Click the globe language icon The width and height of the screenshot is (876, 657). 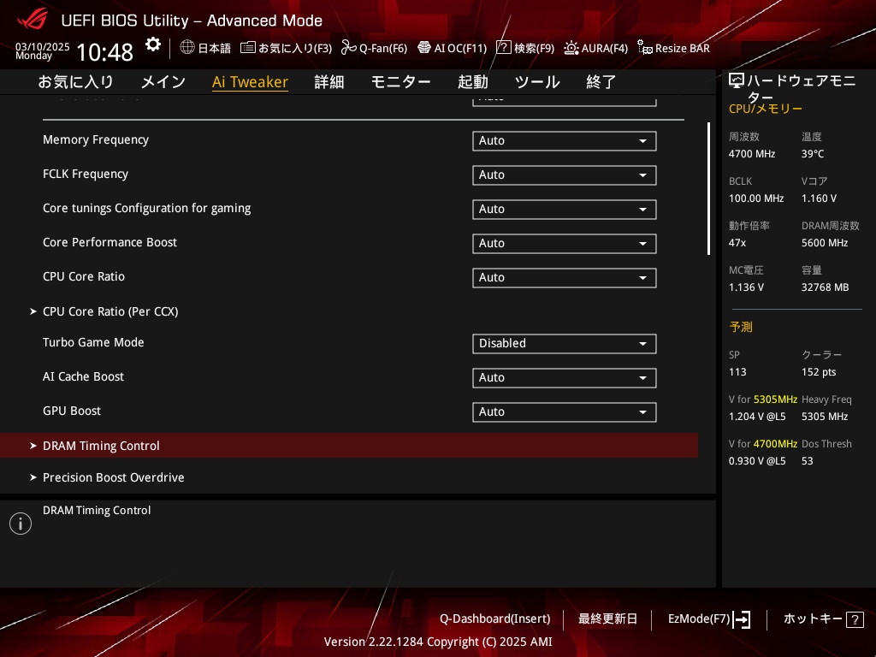coord(187,47)
